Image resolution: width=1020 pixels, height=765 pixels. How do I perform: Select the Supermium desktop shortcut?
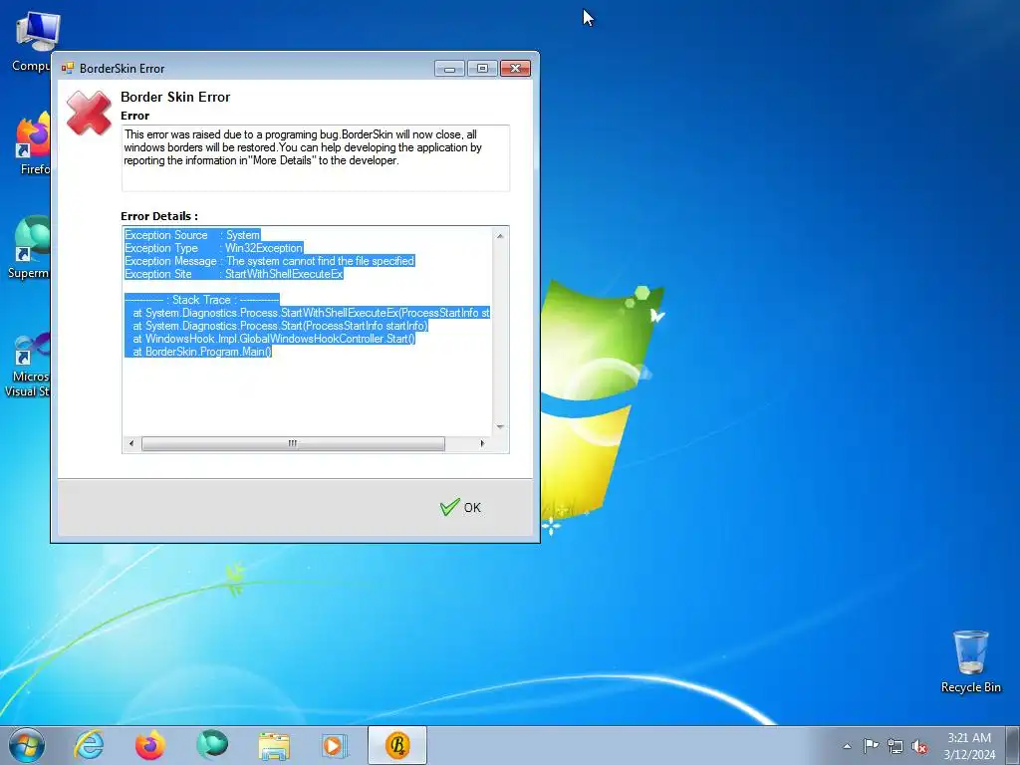[x=29, y=248]
